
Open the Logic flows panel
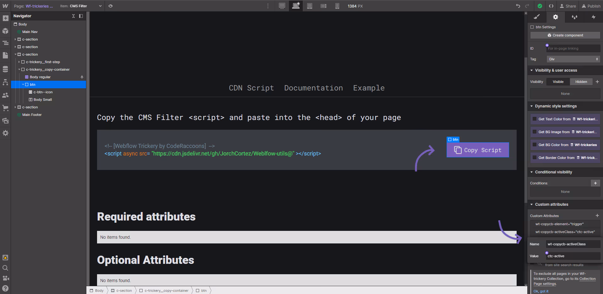pyautogui.click(x=5, y=82)
